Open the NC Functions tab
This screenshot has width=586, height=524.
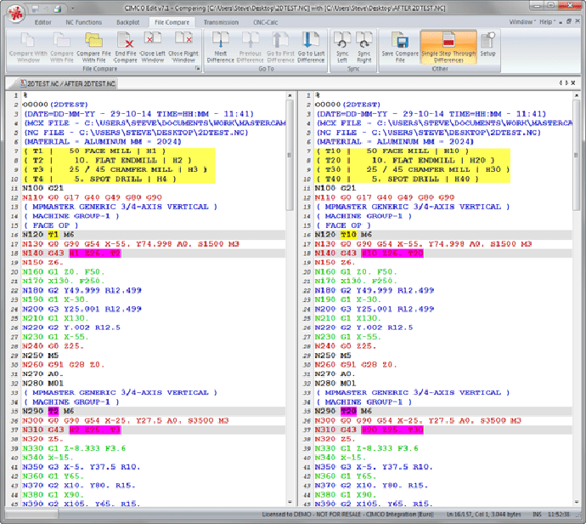pyautogui.click(x=84, y=22)
